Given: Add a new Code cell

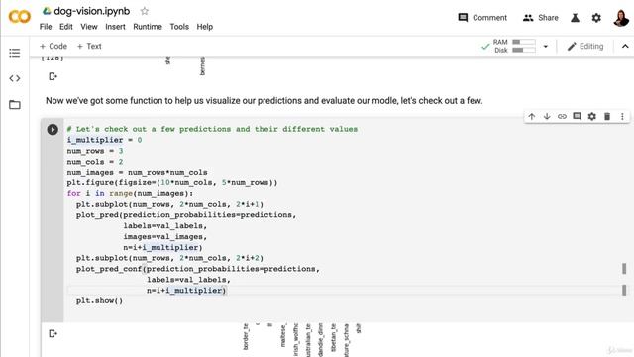Looking at the screenshot, I should [x=53, y=47].
